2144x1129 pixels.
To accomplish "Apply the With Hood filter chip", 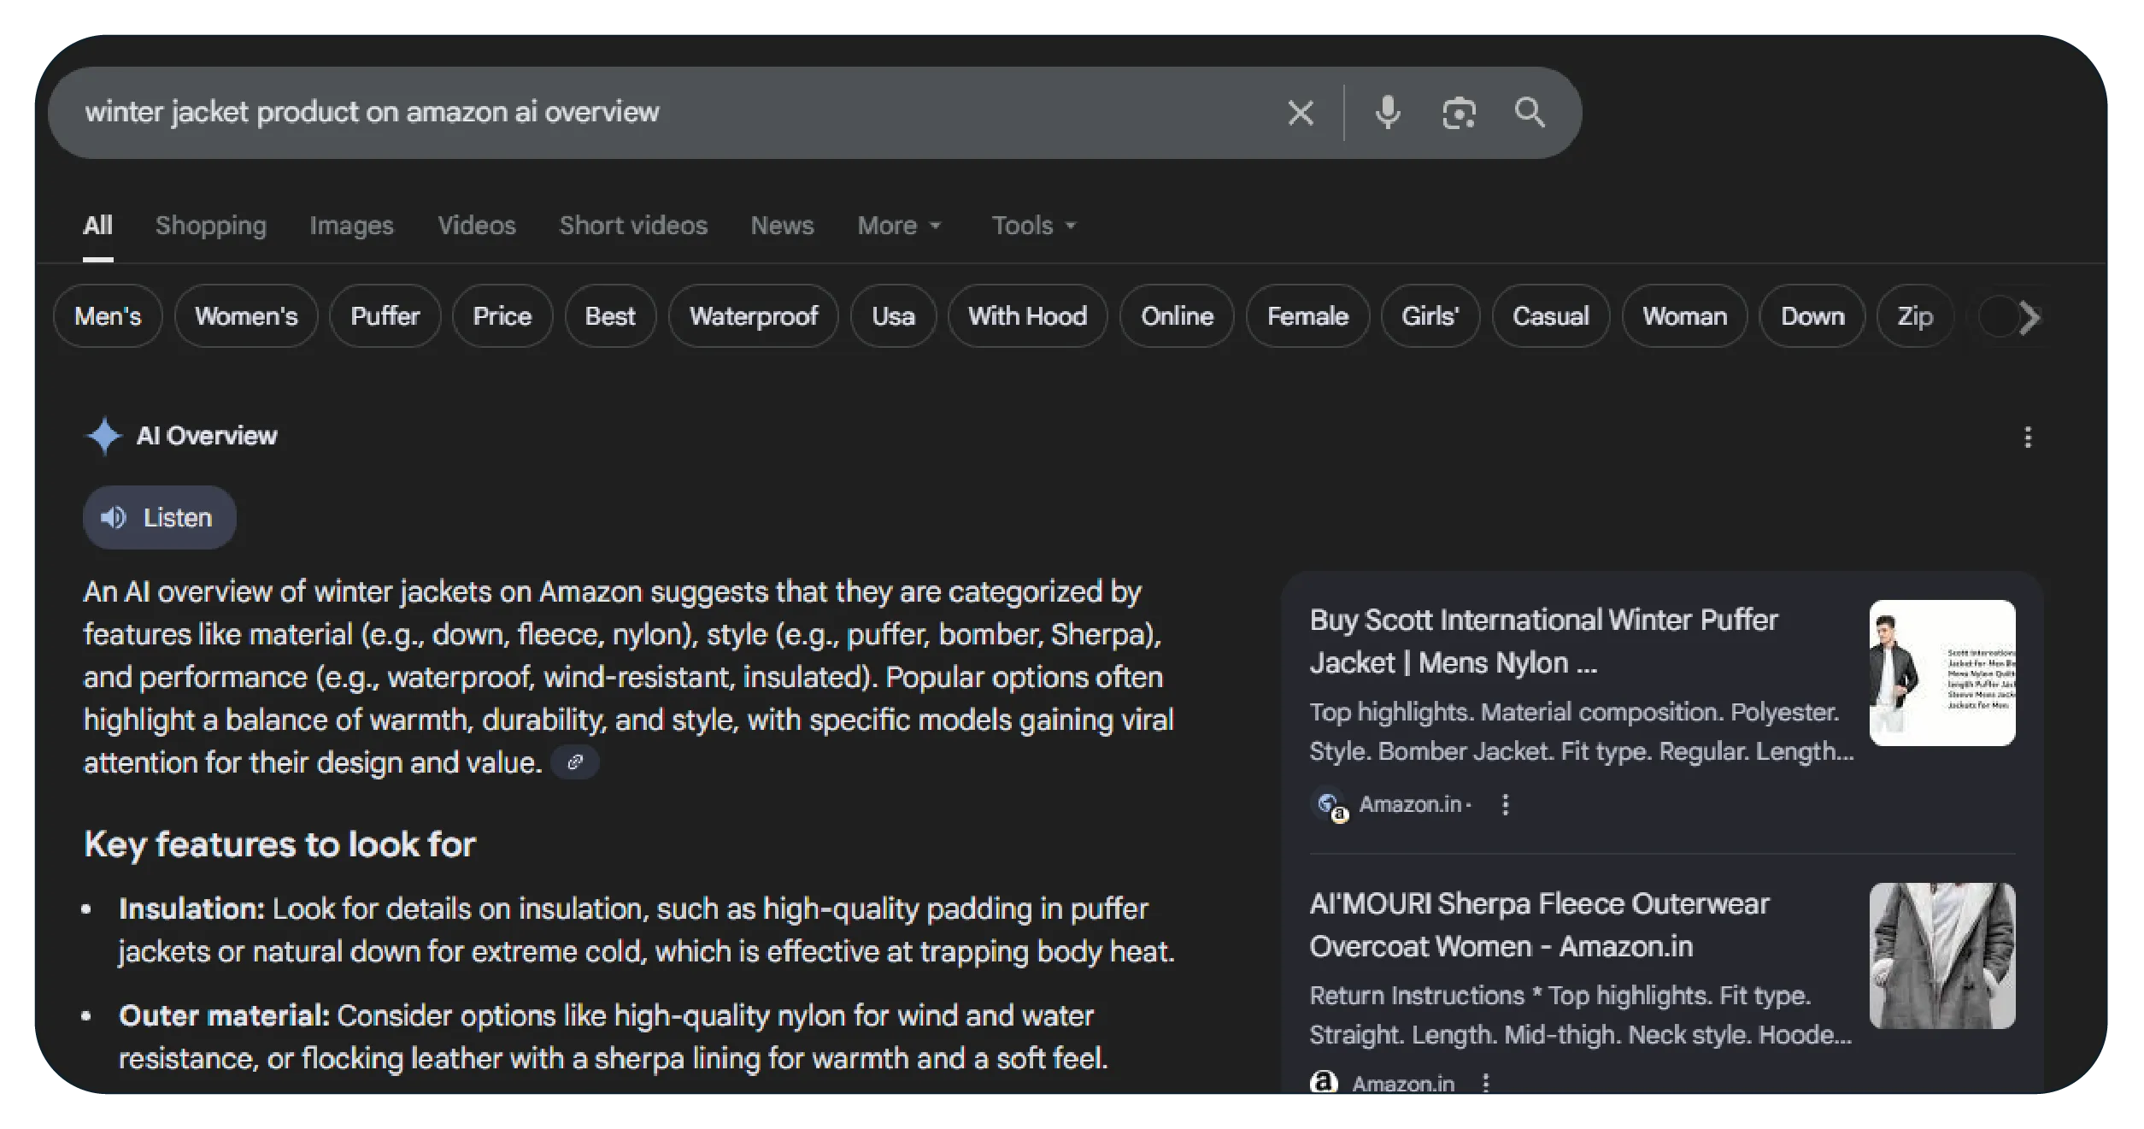I will pos(1026,316).
